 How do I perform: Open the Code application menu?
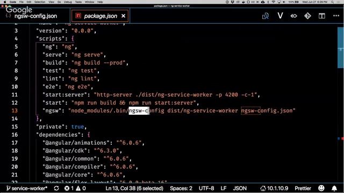[13, 2]
